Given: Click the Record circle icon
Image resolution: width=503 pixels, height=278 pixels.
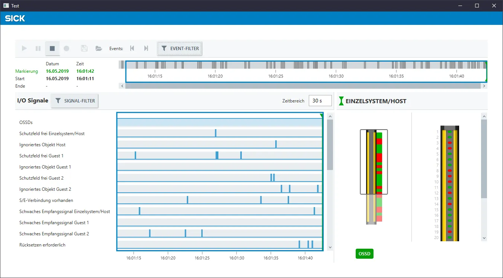Looking at the screenshot, I should (x=67, y=48).
